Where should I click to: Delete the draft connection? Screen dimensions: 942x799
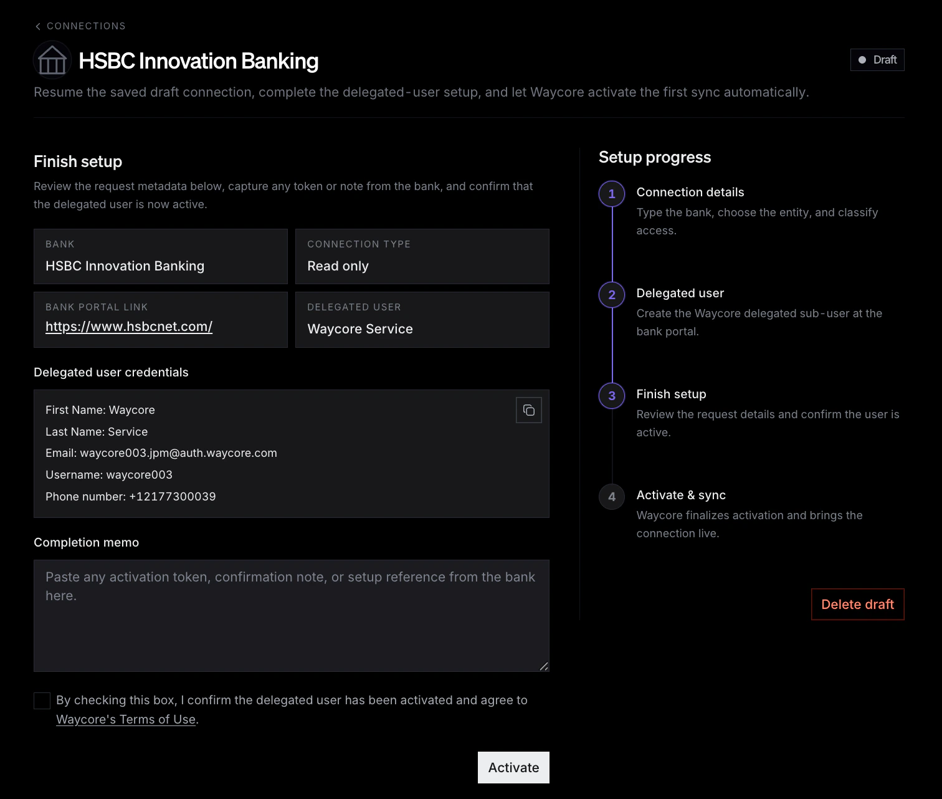[857, 604]
